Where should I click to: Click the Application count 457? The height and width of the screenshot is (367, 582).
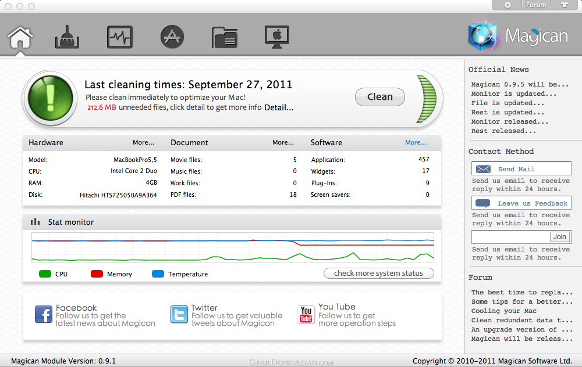(x=424, y=159)
